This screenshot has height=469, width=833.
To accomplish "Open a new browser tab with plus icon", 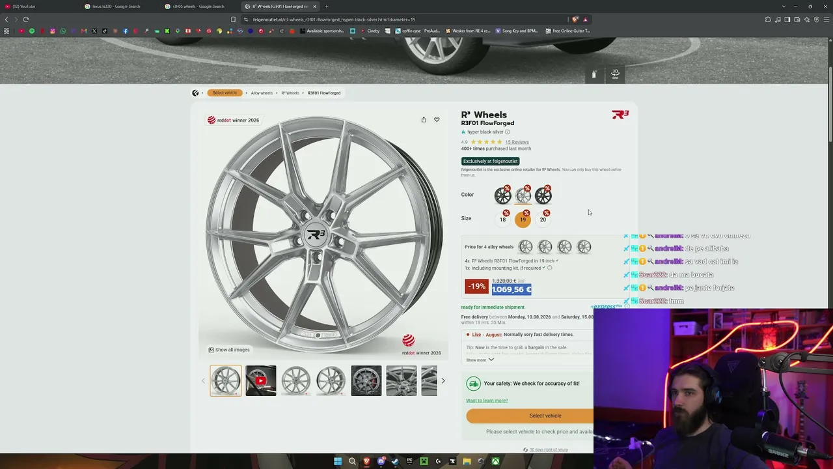I will coord(327,7).
